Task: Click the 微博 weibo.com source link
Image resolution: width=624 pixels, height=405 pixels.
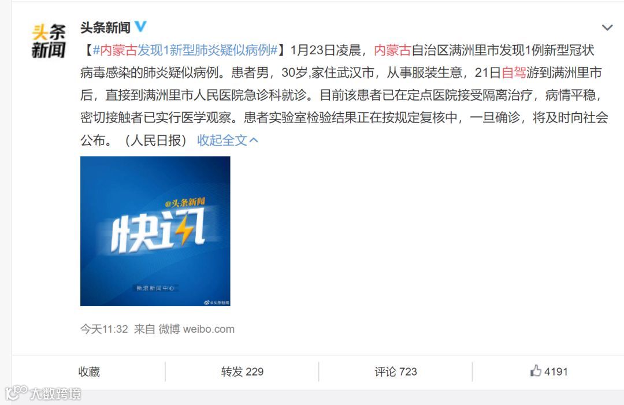Action: coord(196,329)
